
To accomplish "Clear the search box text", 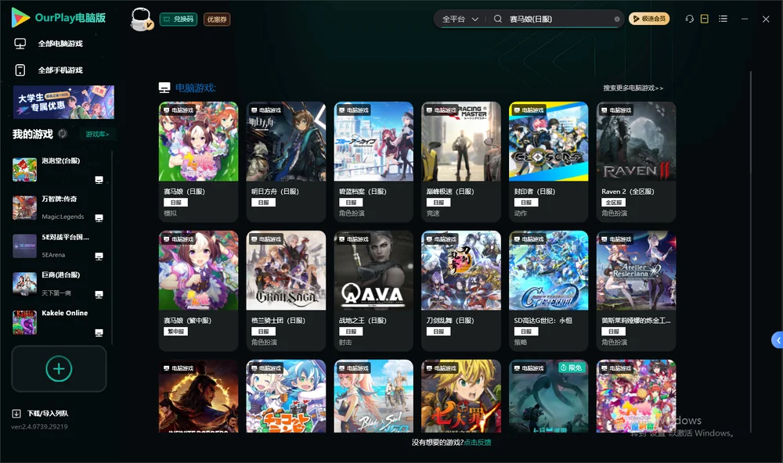I will (617, 20).
